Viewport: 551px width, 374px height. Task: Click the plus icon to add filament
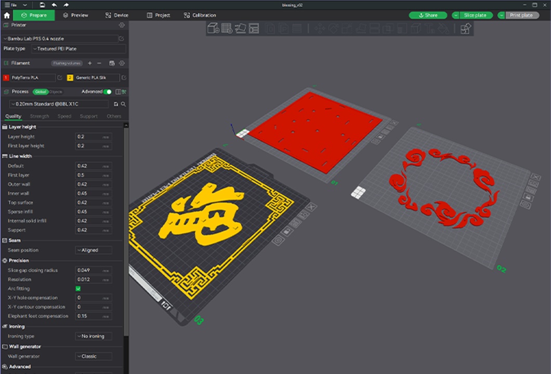tap(89, 63)
